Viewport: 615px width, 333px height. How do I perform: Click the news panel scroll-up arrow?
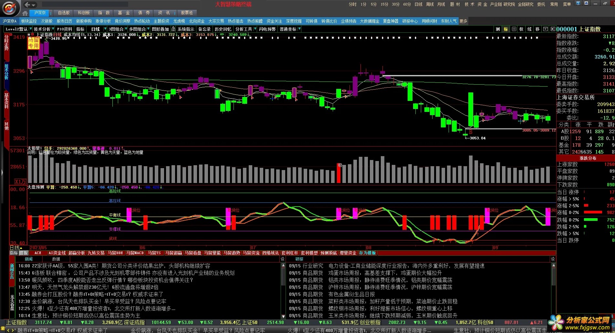[x=283, y=265]
